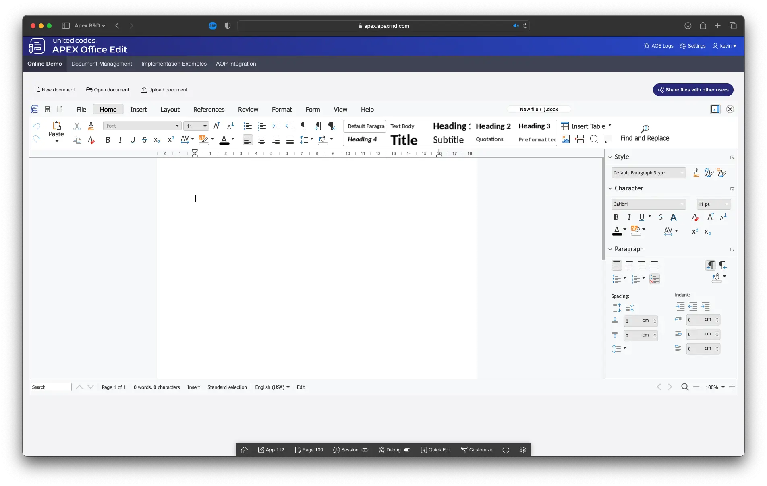Open the AOE Logs link
767x486 pixels.
(x=659, y=46)
